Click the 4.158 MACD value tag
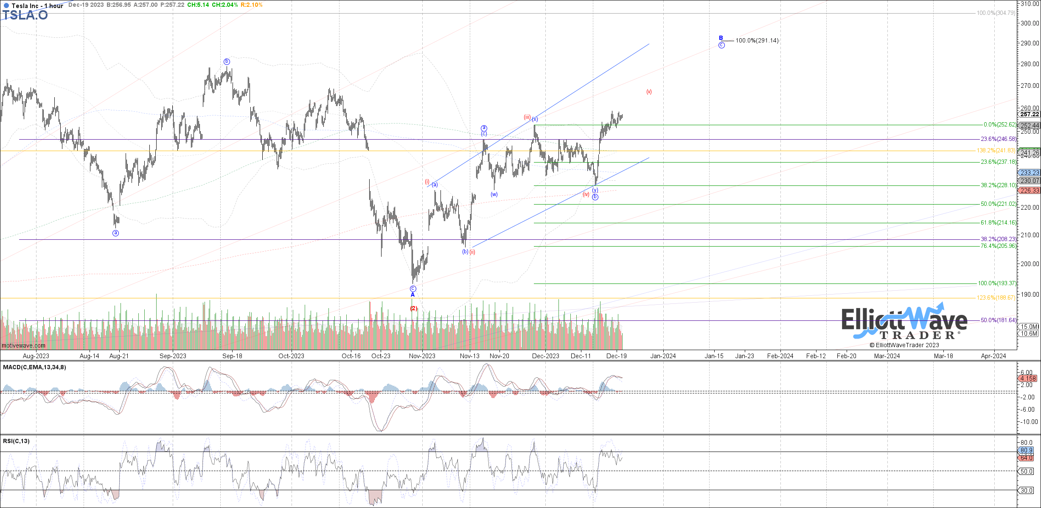This screenshot has width=1041, height=508. click(x=1028, y=378)
